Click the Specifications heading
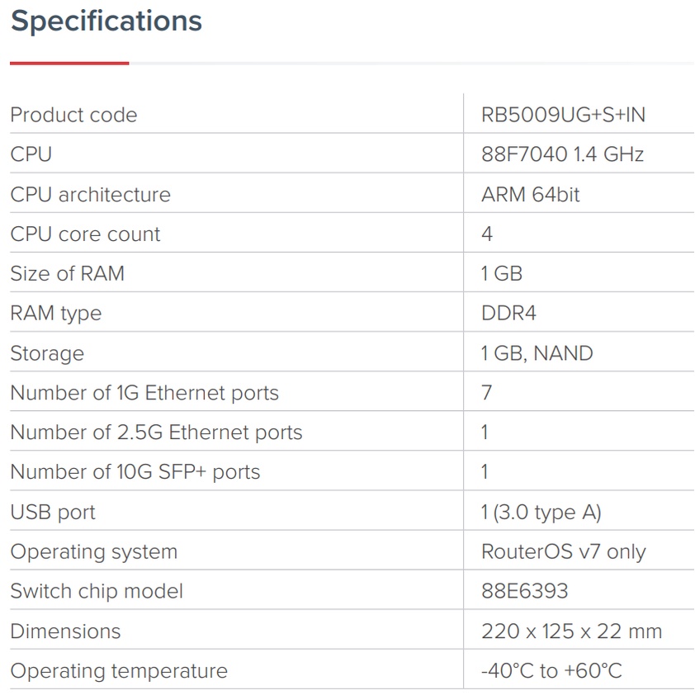This screenshot has height=695, width=695. (106, 21)
